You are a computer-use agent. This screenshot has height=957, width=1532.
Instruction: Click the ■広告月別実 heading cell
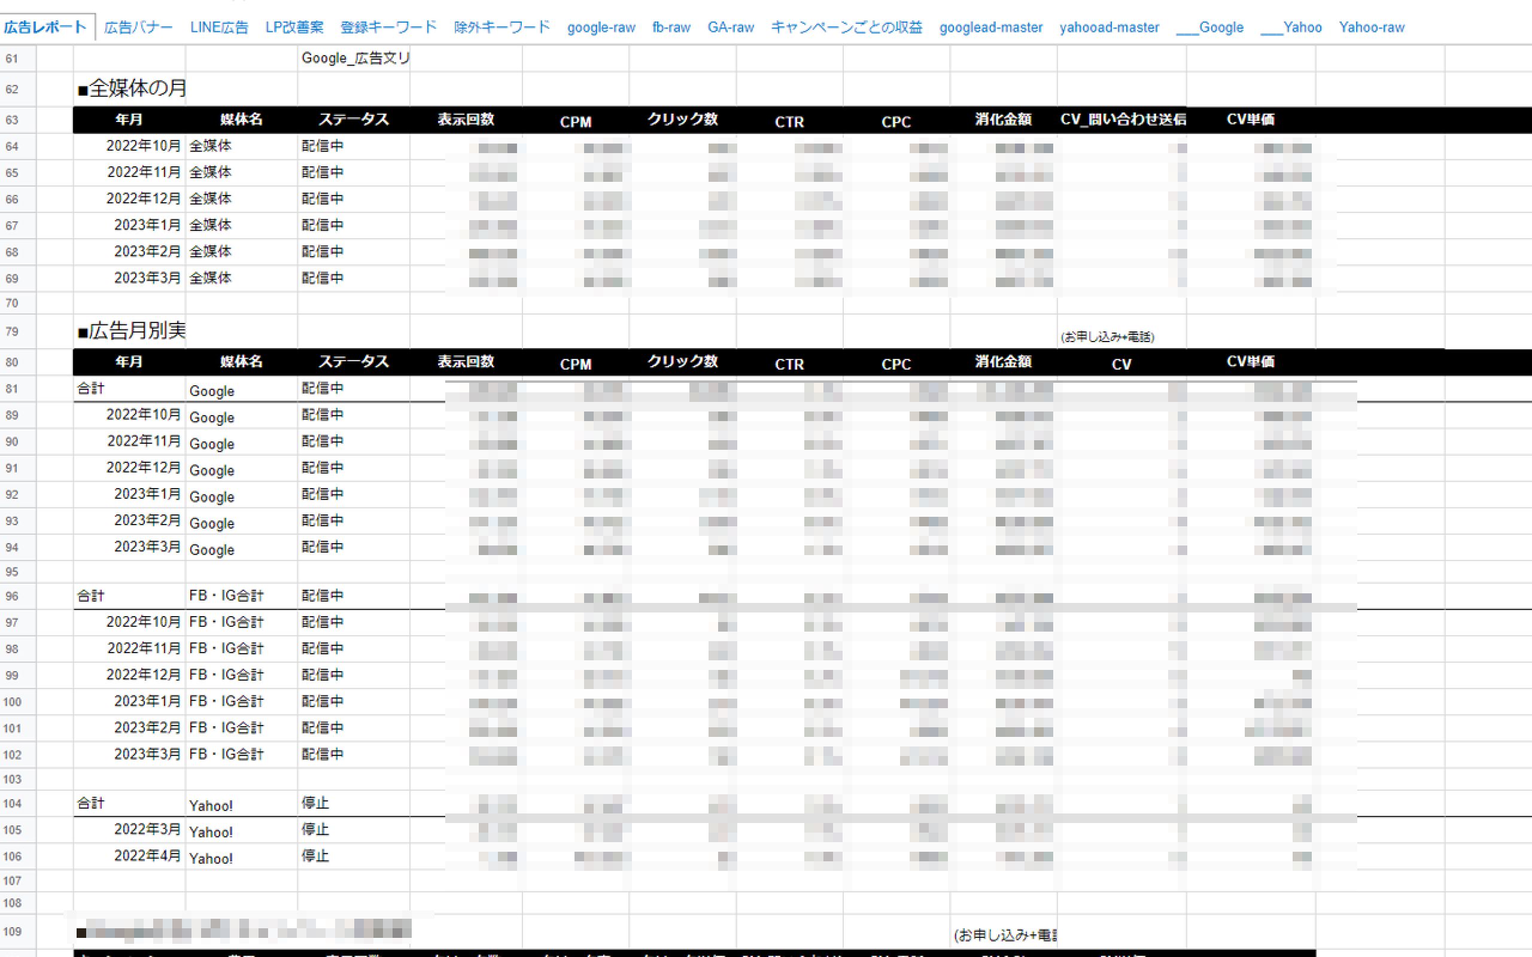(x=131, y=331)
